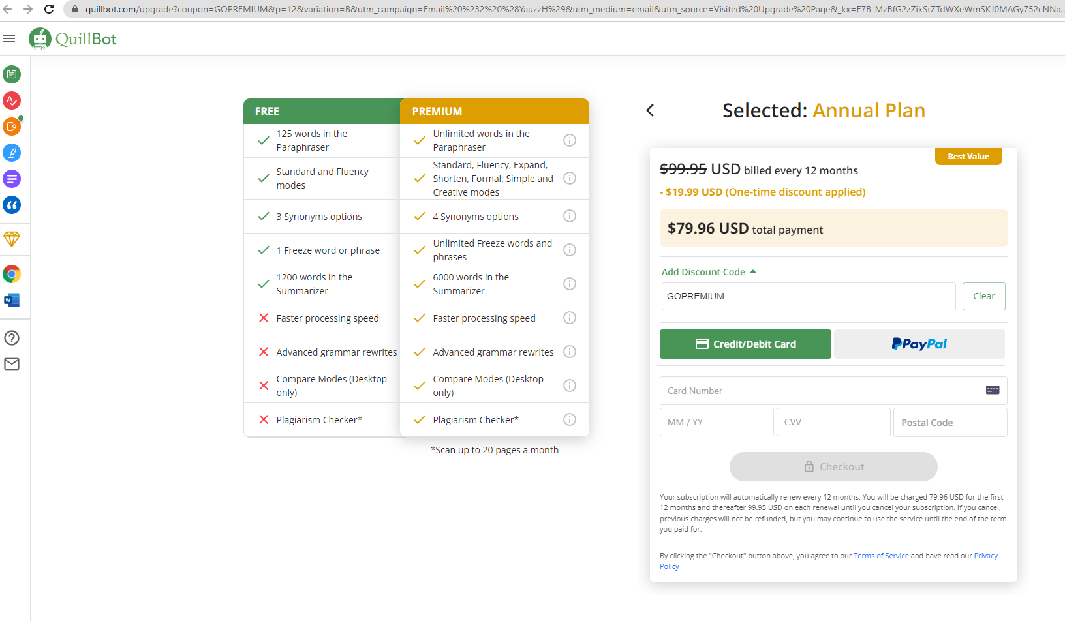
Task: Open the Privacy Policy link
Action: [986, 556]
